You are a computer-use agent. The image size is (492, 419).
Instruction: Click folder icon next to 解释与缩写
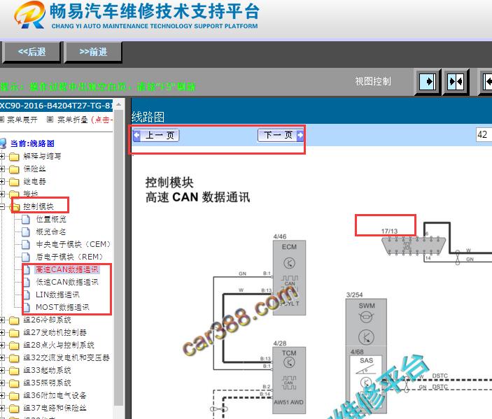click(14, 157)
